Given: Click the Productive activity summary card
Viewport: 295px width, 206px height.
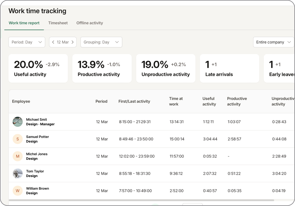Looking at the screenshot, I should click(x=102, y=68).
